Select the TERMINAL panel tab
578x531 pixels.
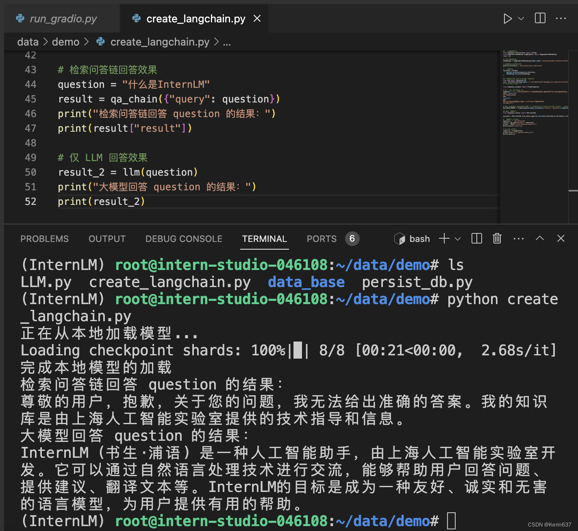265,239
